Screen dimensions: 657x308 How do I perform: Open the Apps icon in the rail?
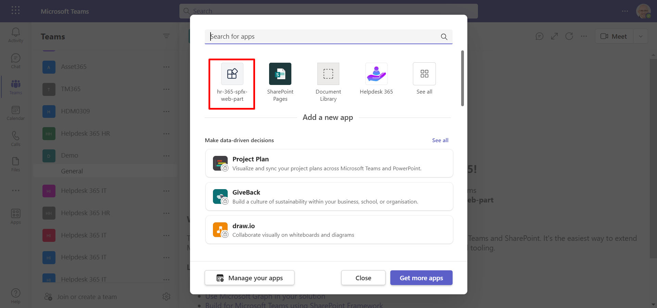coord(16,217)
